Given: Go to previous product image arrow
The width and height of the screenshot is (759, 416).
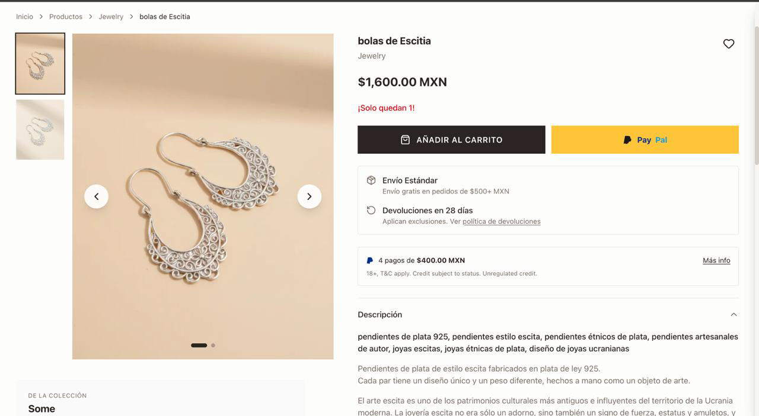Looking at the screenshot, I should click(96, 196).
